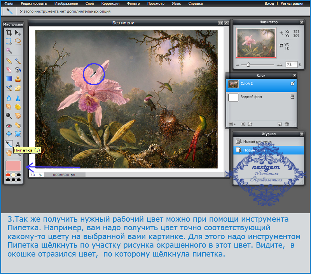Viewport: 311px width, 274px height.
Task: Select Новый рисунок in the Журнал
Action: click(269, 141)
